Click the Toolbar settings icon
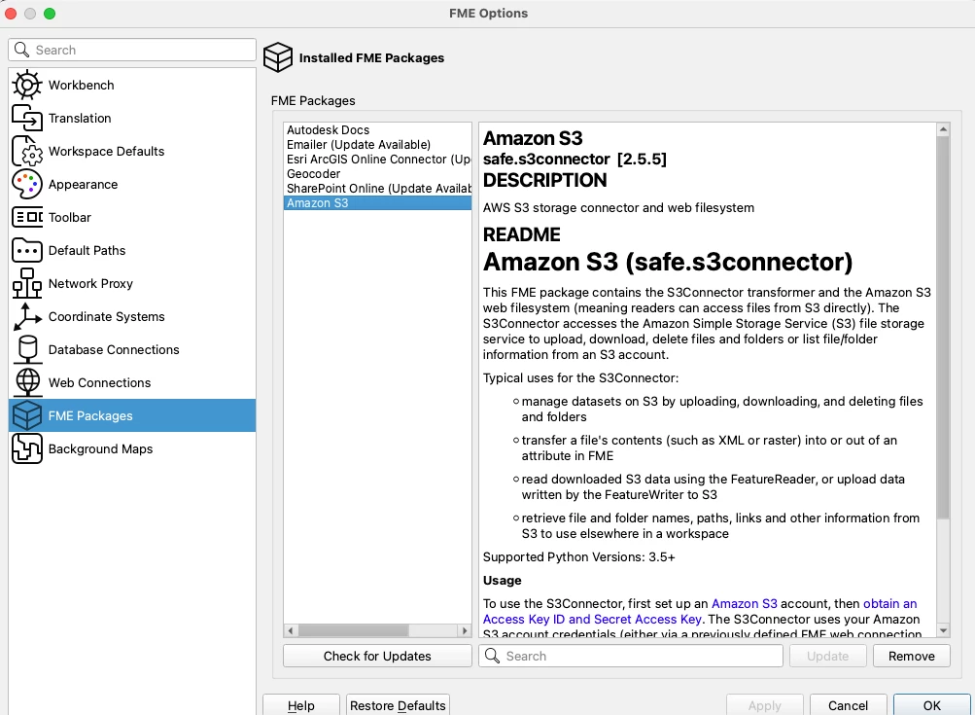 point(27,217)
